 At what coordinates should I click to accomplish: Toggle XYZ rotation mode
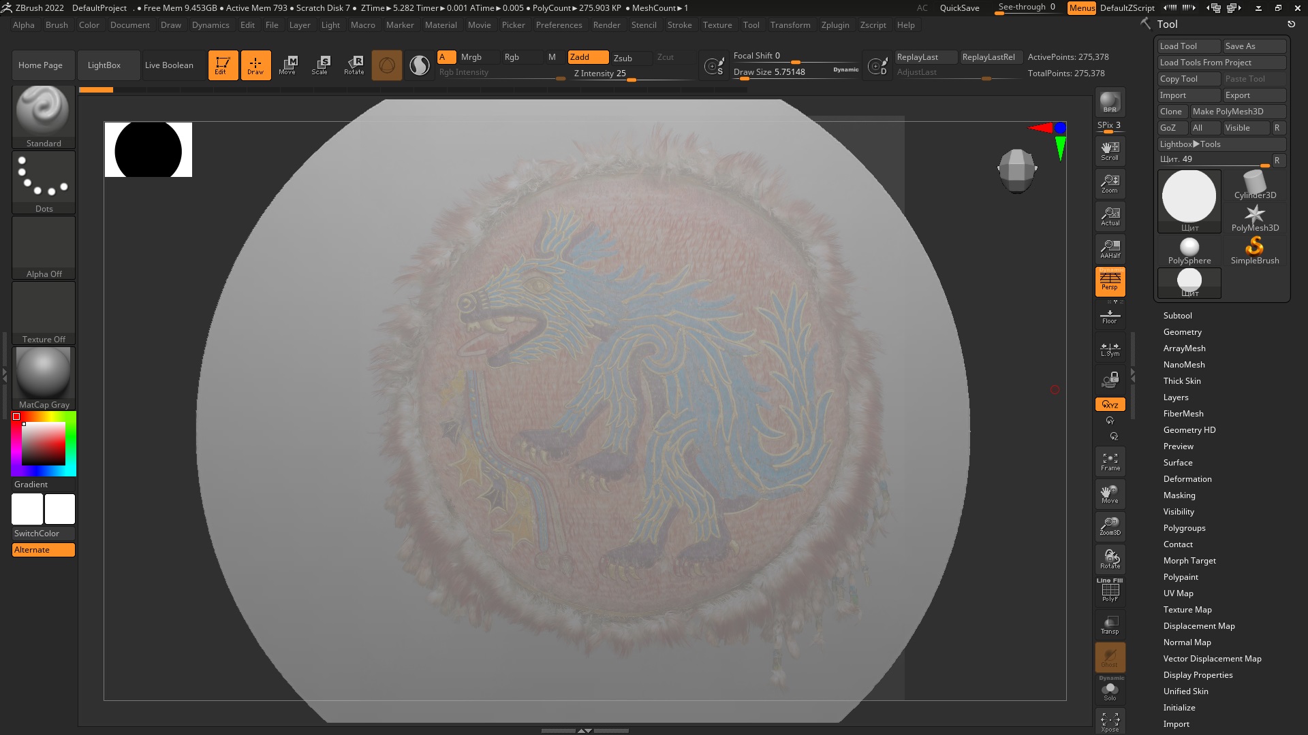click(1110, 404)
